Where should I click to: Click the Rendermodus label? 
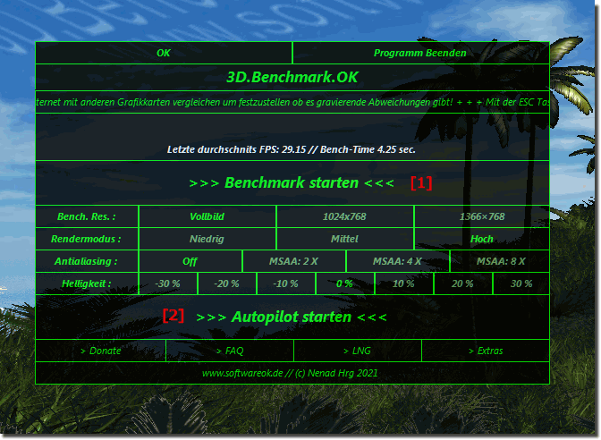[86, 239]
